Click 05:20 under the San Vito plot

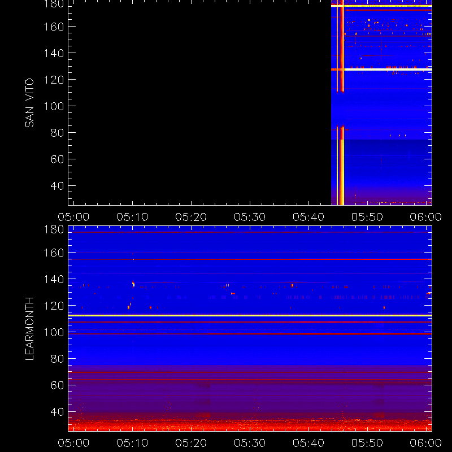coord(191,217)
